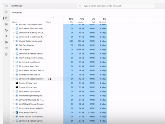
Task: Select Service Host: Local Service row
Action: 59,37
